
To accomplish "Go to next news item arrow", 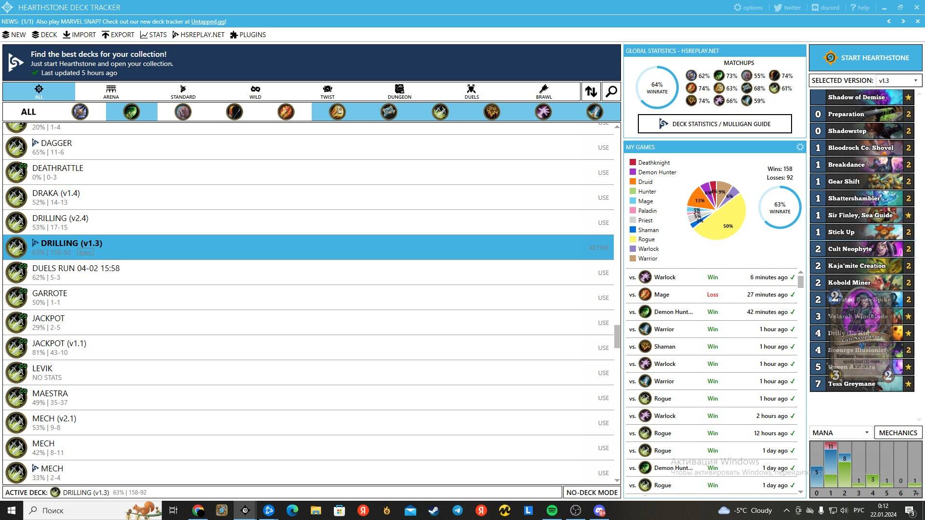I will point(903,21).
